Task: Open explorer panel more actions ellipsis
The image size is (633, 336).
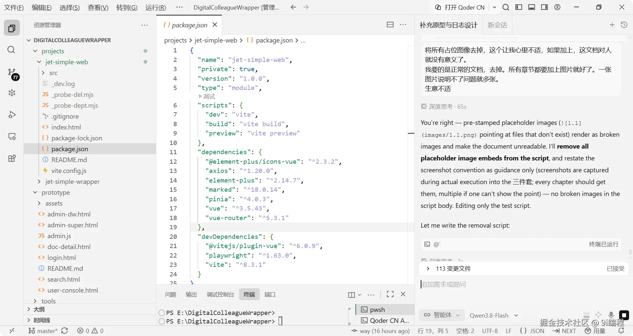Action: (144, 25)
